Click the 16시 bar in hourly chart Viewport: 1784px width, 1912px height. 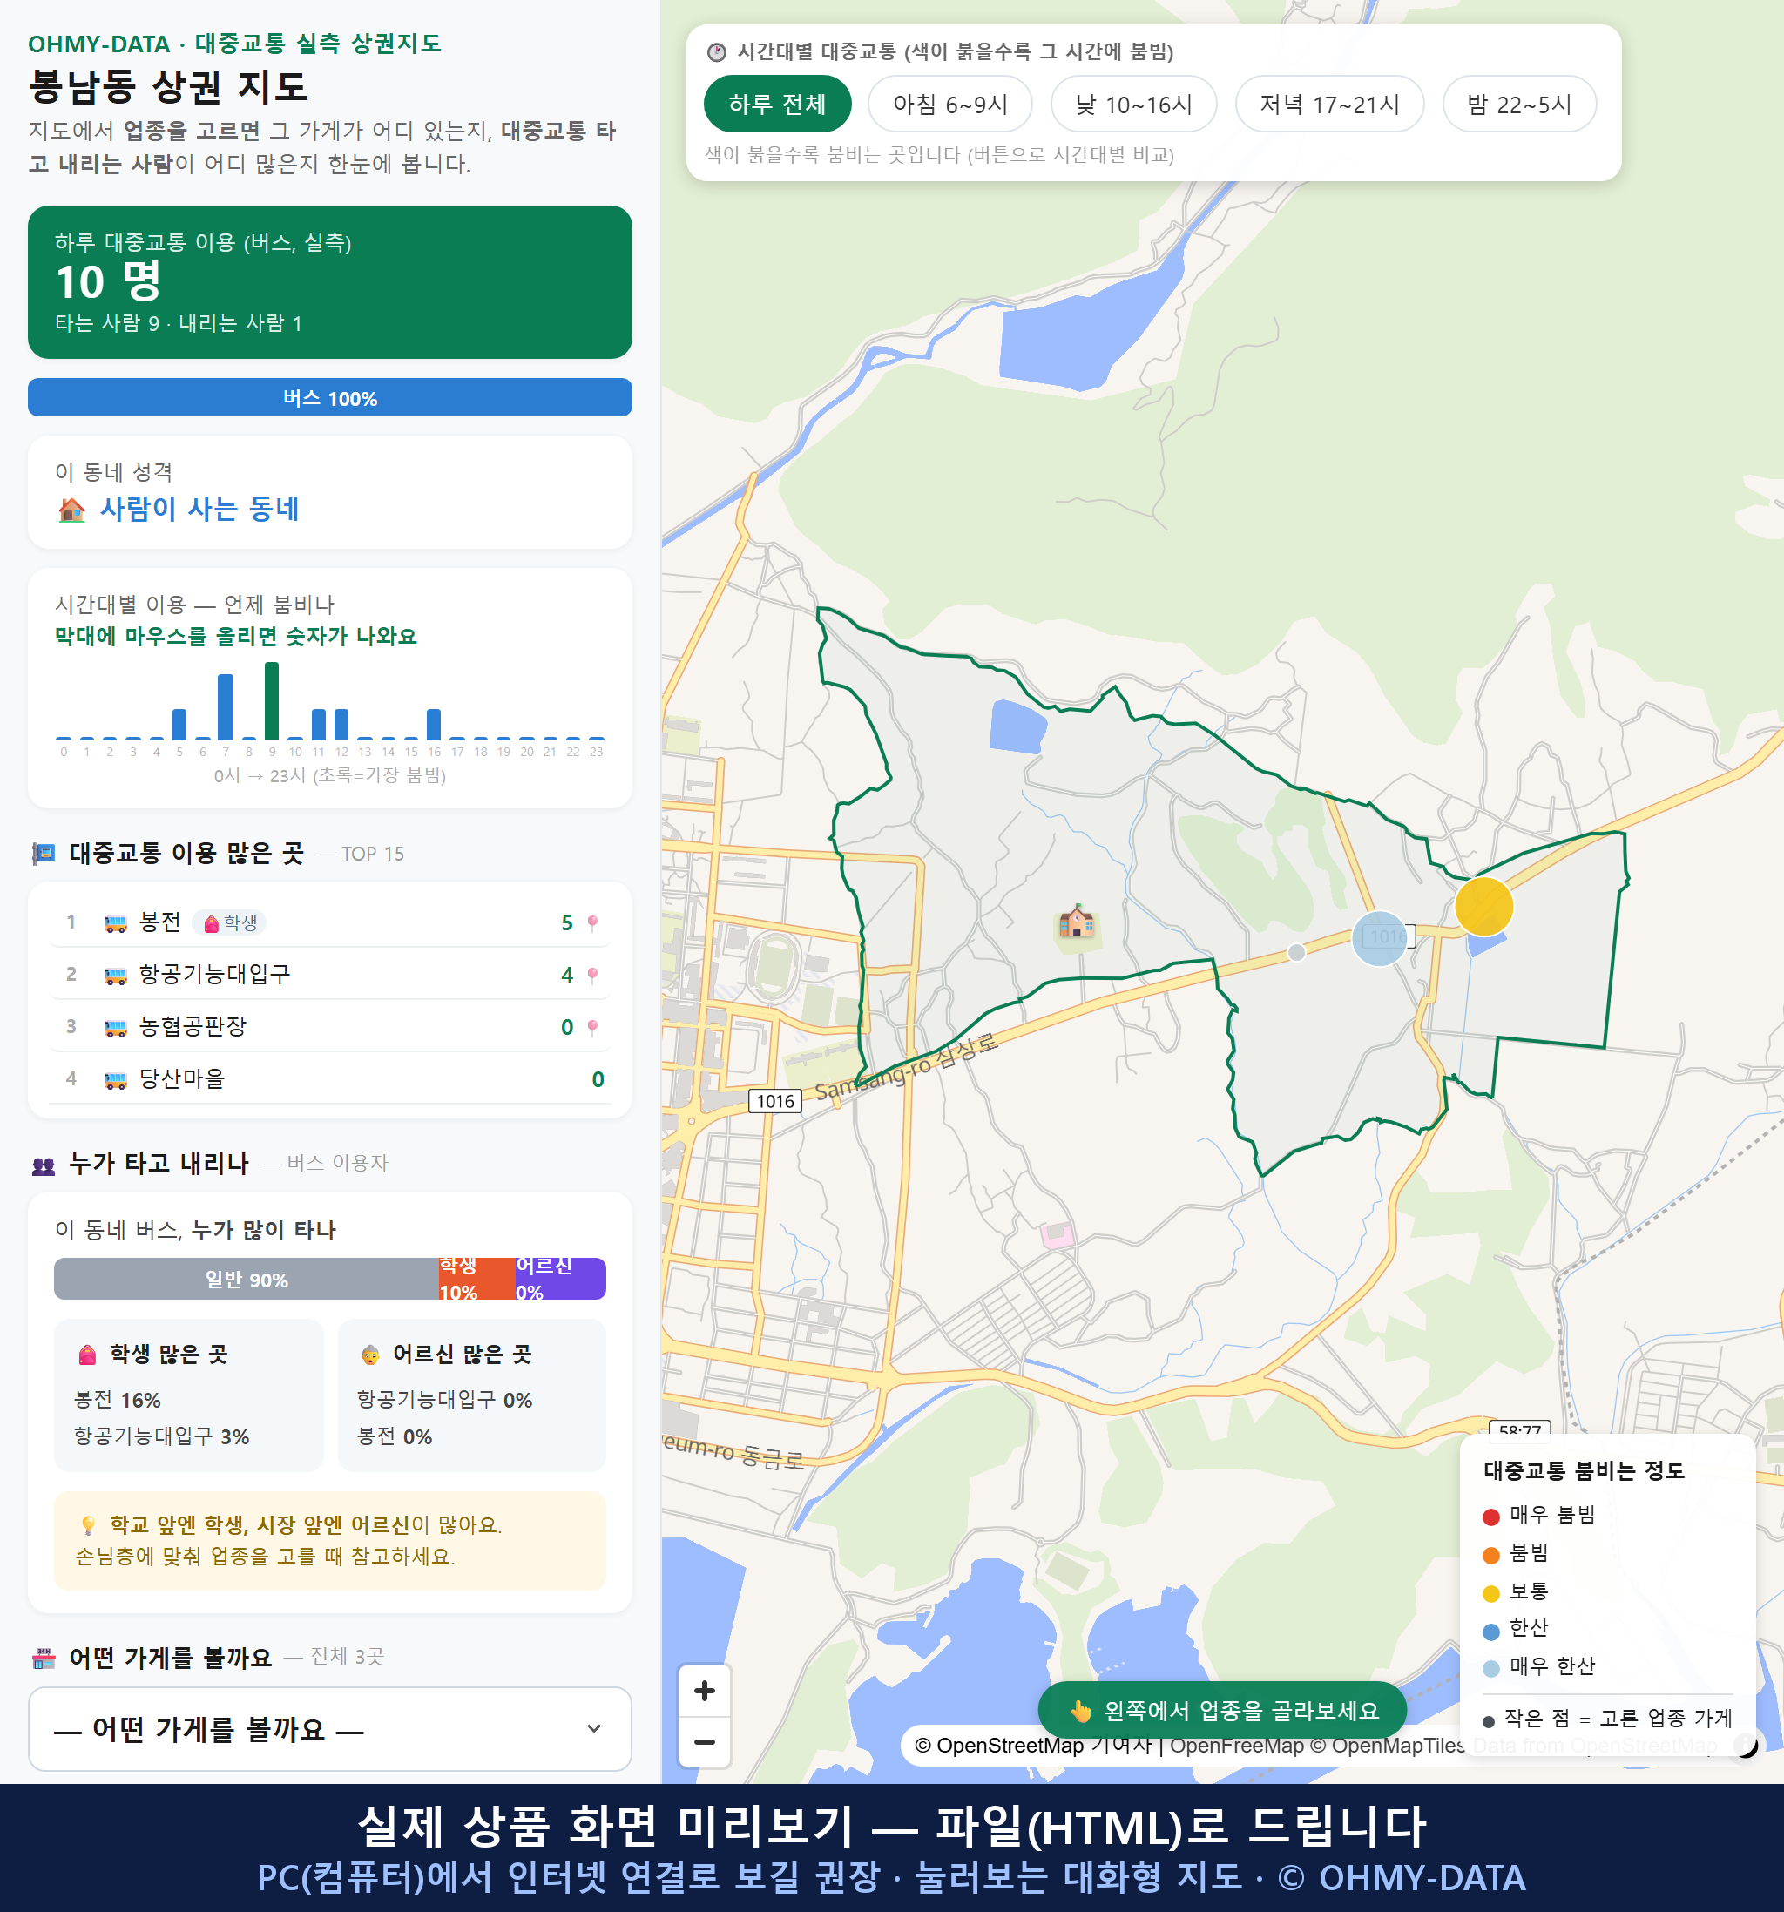click(434, 724)
